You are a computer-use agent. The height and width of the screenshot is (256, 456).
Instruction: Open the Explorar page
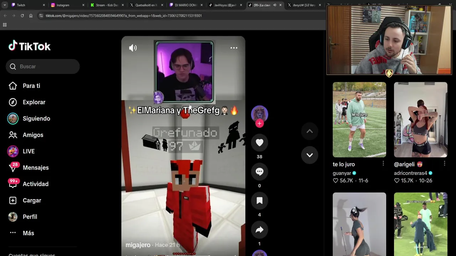point(34,102)
